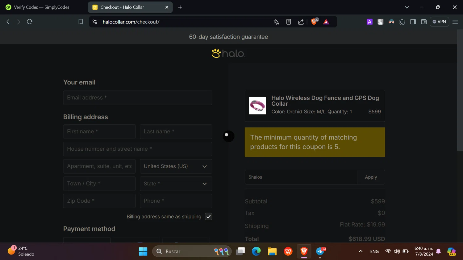The height and width of the screenshot is (260, 463).
Task: Open the volume control in system tray
Action: click(x=397, y=251)
